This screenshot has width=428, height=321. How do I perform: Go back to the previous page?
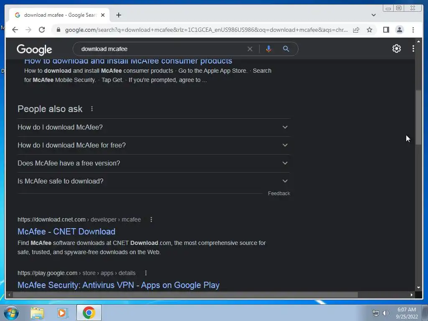click(15, 30)
